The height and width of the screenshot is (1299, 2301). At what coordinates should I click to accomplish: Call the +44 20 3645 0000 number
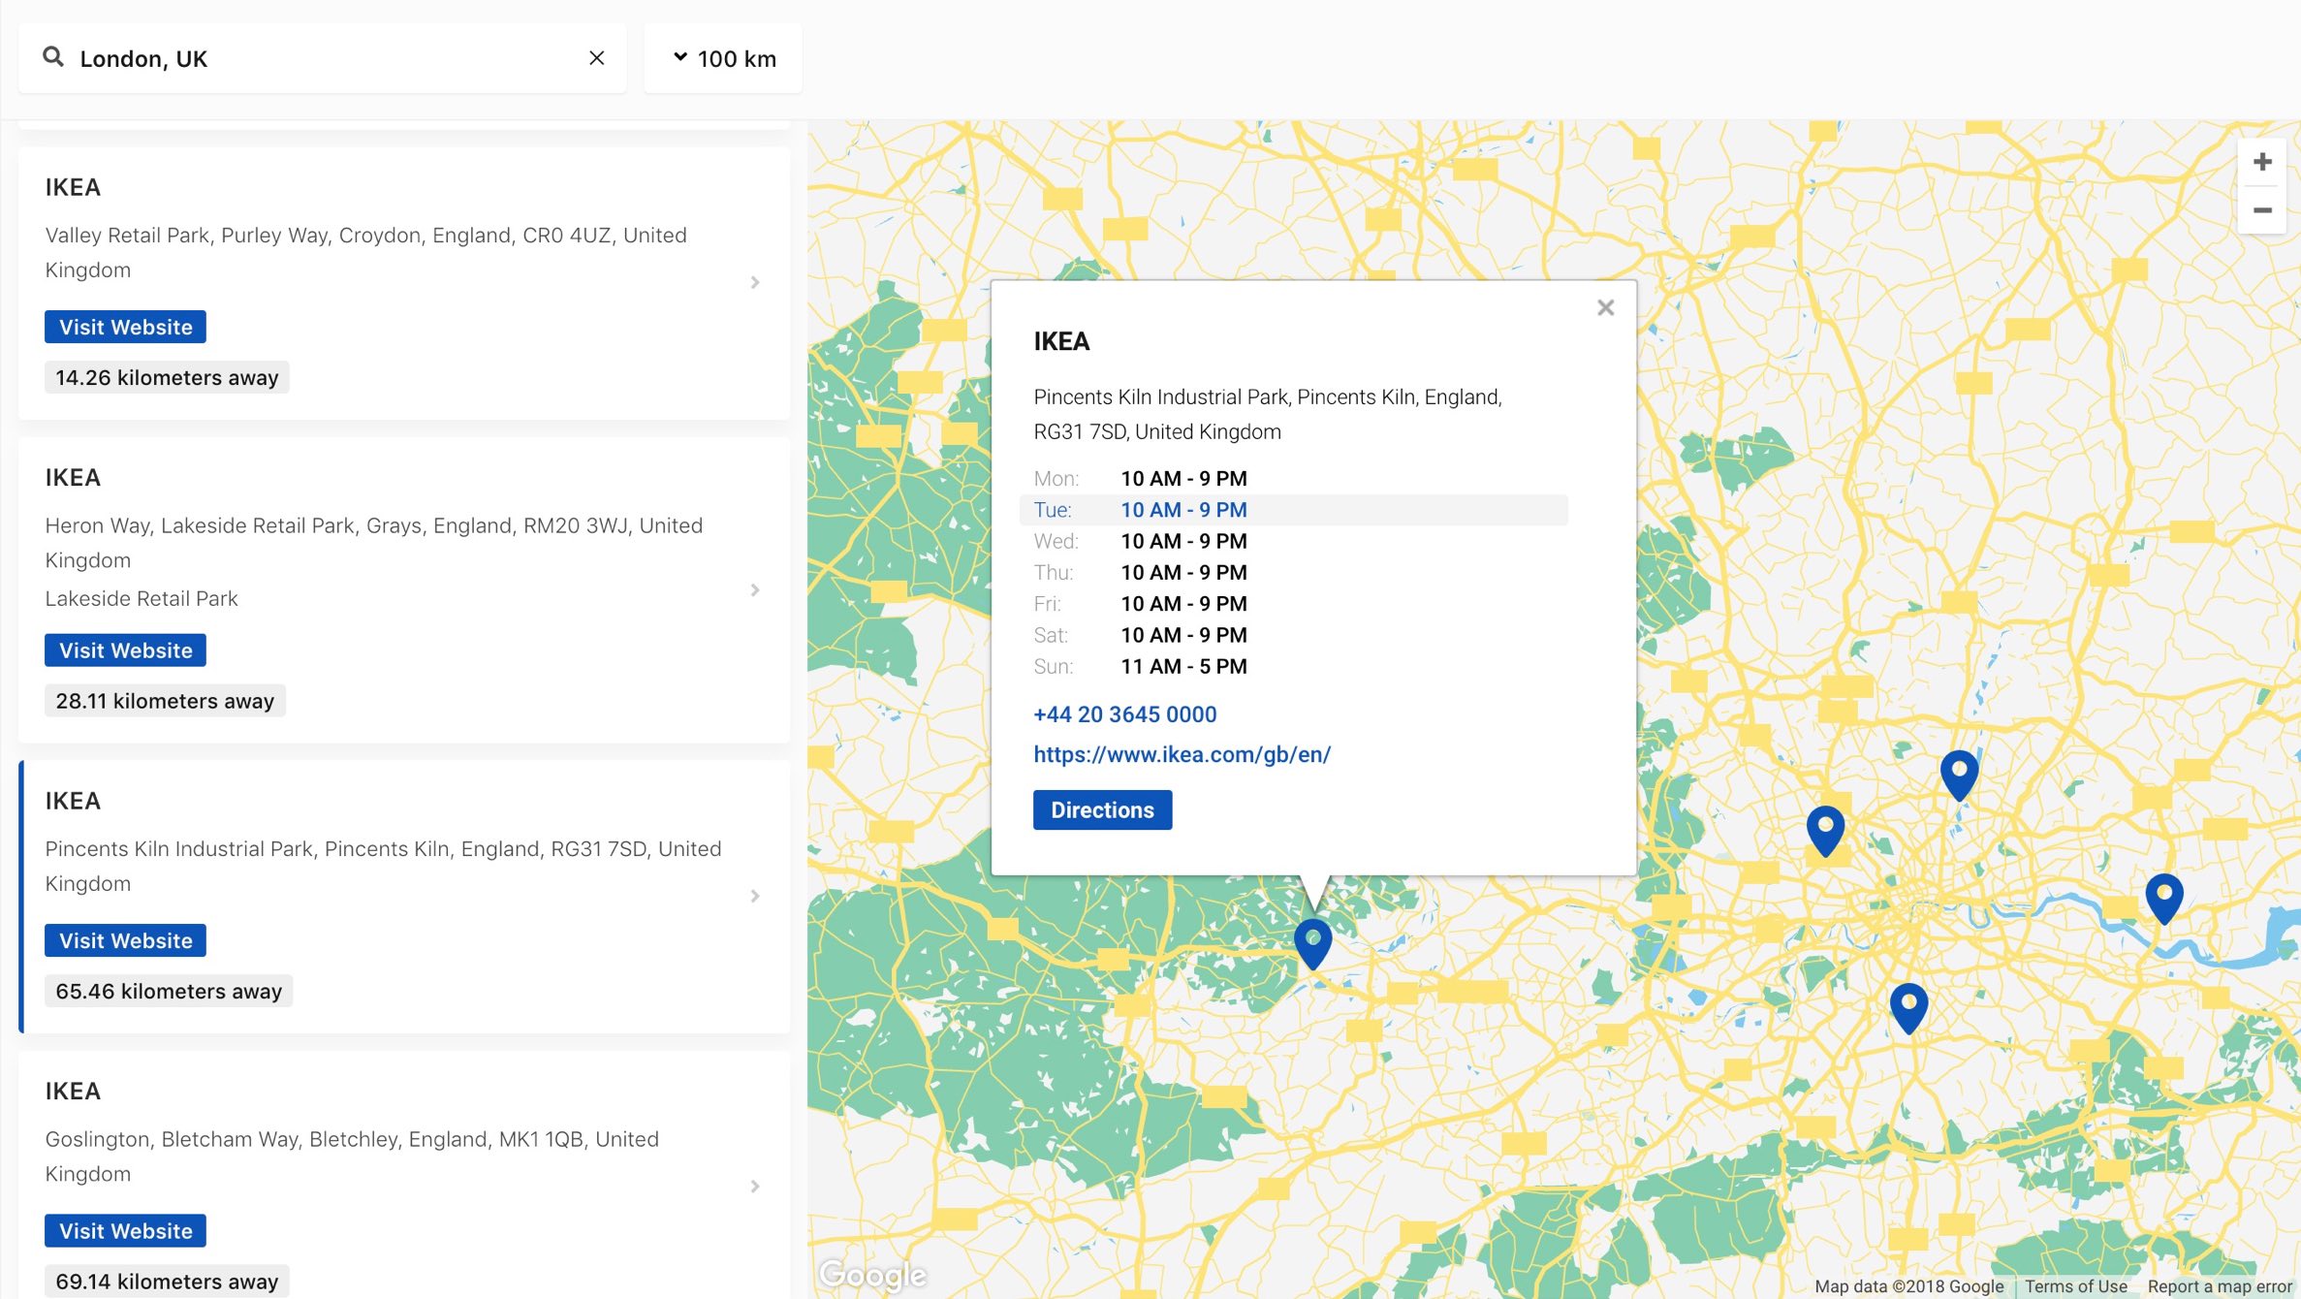(1124, 714)
